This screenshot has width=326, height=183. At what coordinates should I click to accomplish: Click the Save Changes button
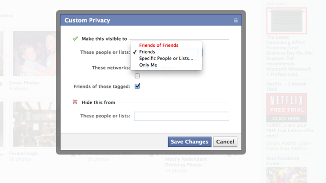tap(189, 142)
